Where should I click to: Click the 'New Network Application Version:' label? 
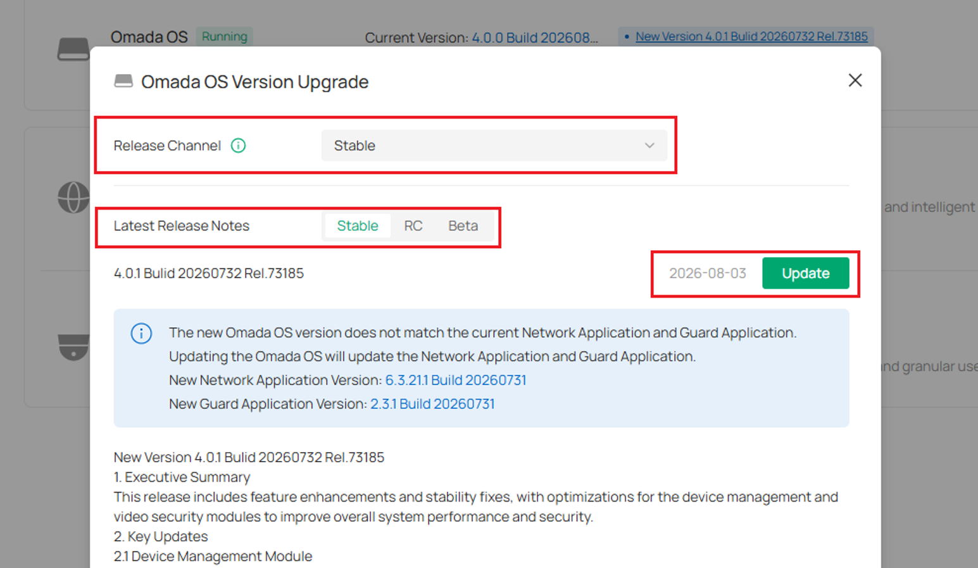275,380
